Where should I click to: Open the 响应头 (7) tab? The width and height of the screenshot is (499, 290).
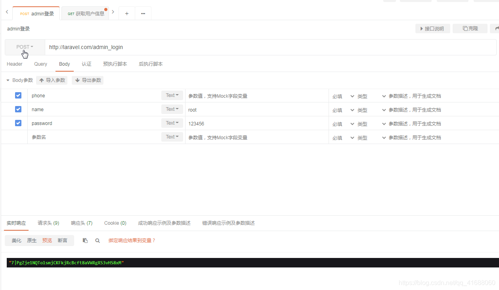(x=82, y=223)
